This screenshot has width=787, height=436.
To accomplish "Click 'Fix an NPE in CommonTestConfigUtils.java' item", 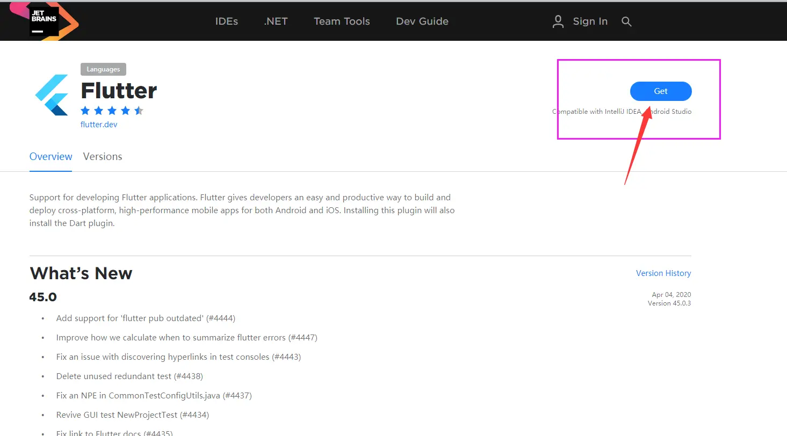I will click(x=154, y=396).
